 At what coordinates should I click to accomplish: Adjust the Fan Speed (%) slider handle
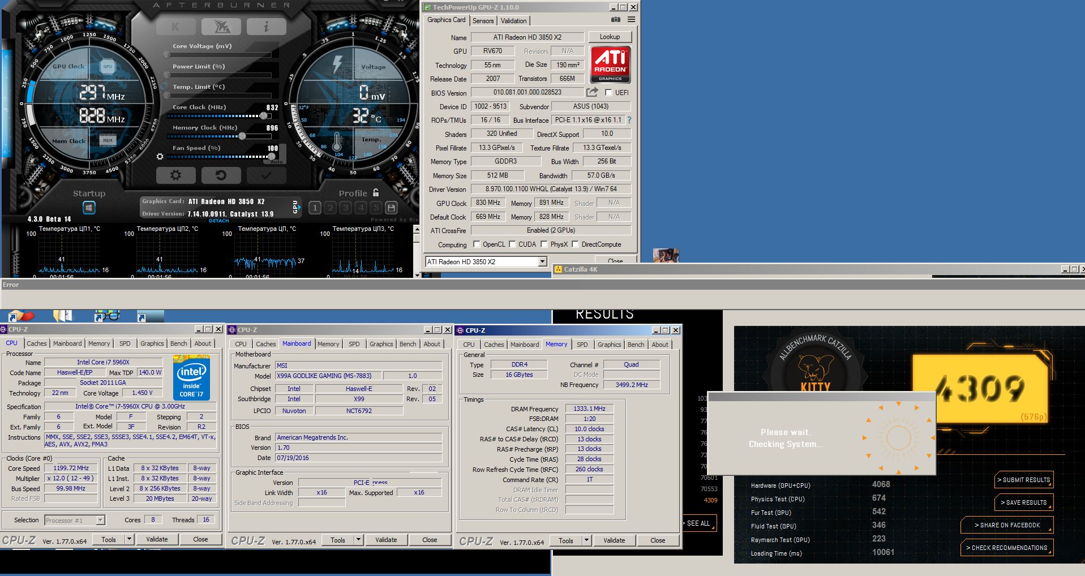(272, 157)
